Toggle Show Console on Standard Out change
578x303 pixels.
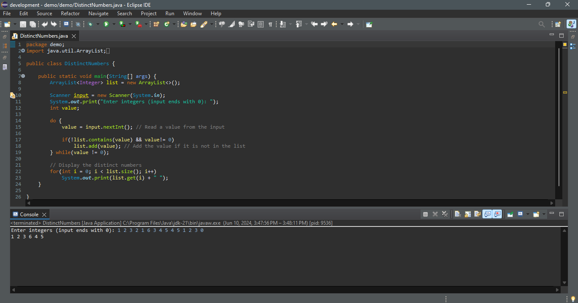(487, 214)
